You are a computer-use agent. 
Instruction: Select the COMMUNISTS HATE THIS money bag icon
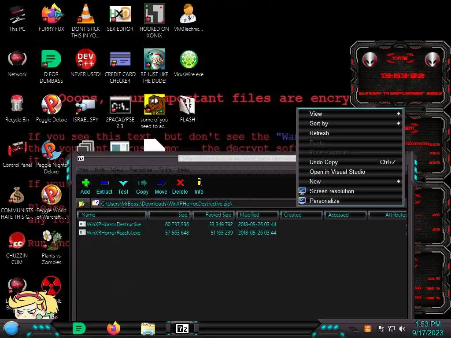17,203
